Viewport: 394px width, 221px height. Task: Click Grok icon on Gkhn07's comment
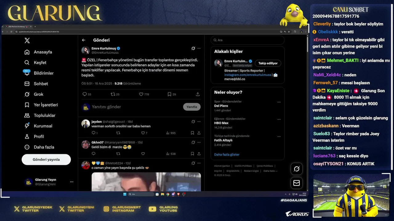(193, 142)
